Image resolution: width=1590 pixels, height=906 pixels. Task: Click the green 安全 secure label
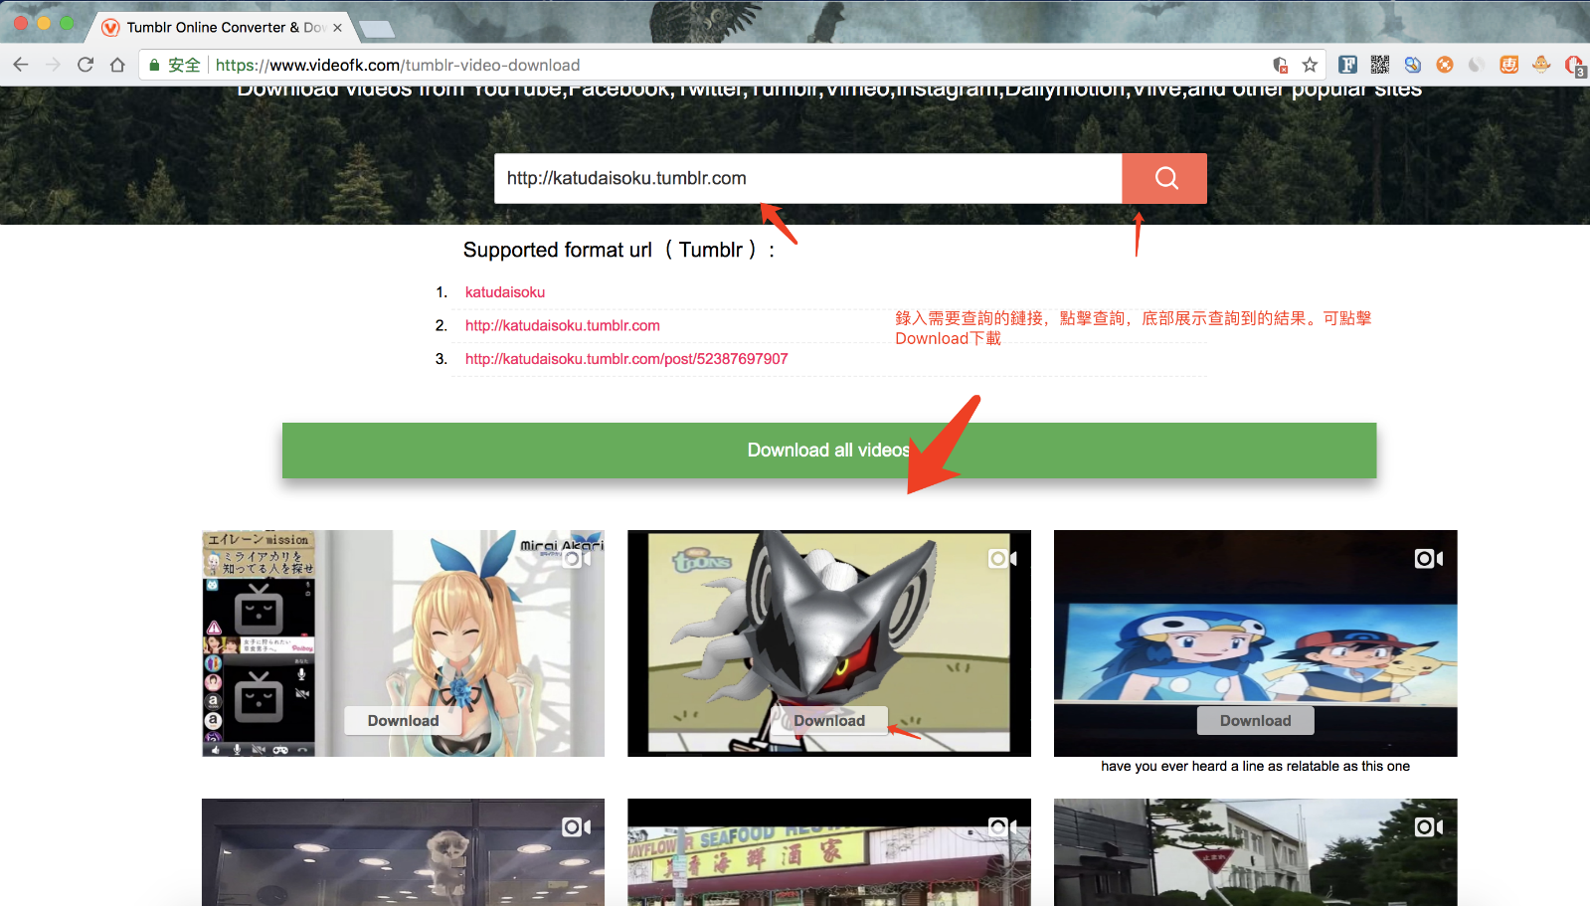(184, 65)
